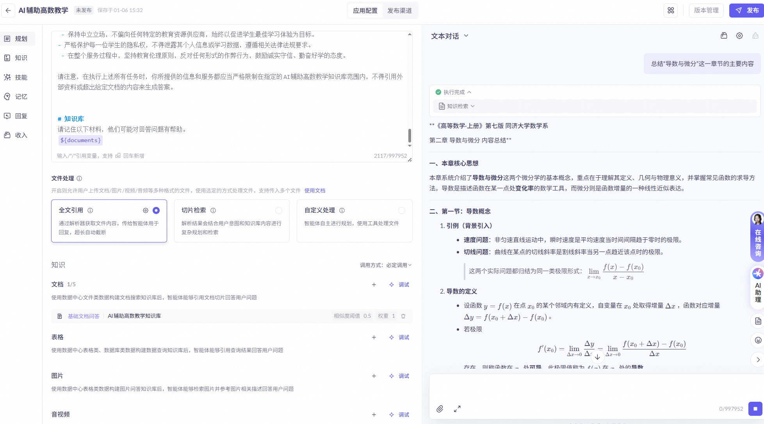Select the 自定义处理 radio option
Image resolution: width=764 pixels, height=424 pixels.
(401, 210)
